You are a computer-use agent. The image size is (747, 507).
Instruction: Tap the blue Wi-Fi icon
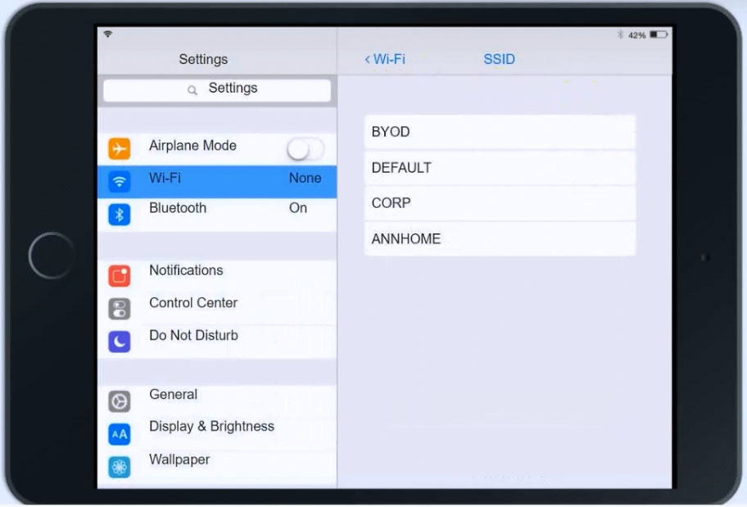click(x=120, y=181)
